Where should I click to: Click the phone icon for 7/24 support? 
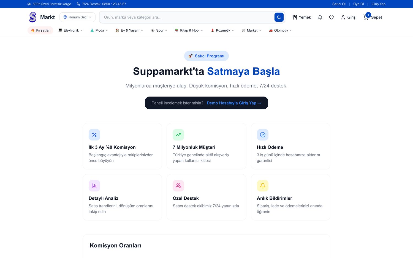coord(78,4)
